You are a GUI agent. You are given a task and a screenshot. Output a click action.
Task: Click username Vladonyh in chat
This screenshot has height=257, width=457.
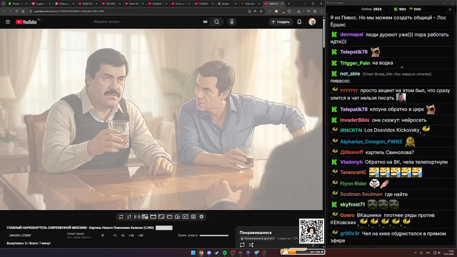(x=351, y=162)
